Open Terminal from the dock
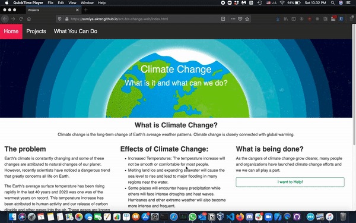The width and height of the screenshot is (356, 223). click(x=164, y=216)
